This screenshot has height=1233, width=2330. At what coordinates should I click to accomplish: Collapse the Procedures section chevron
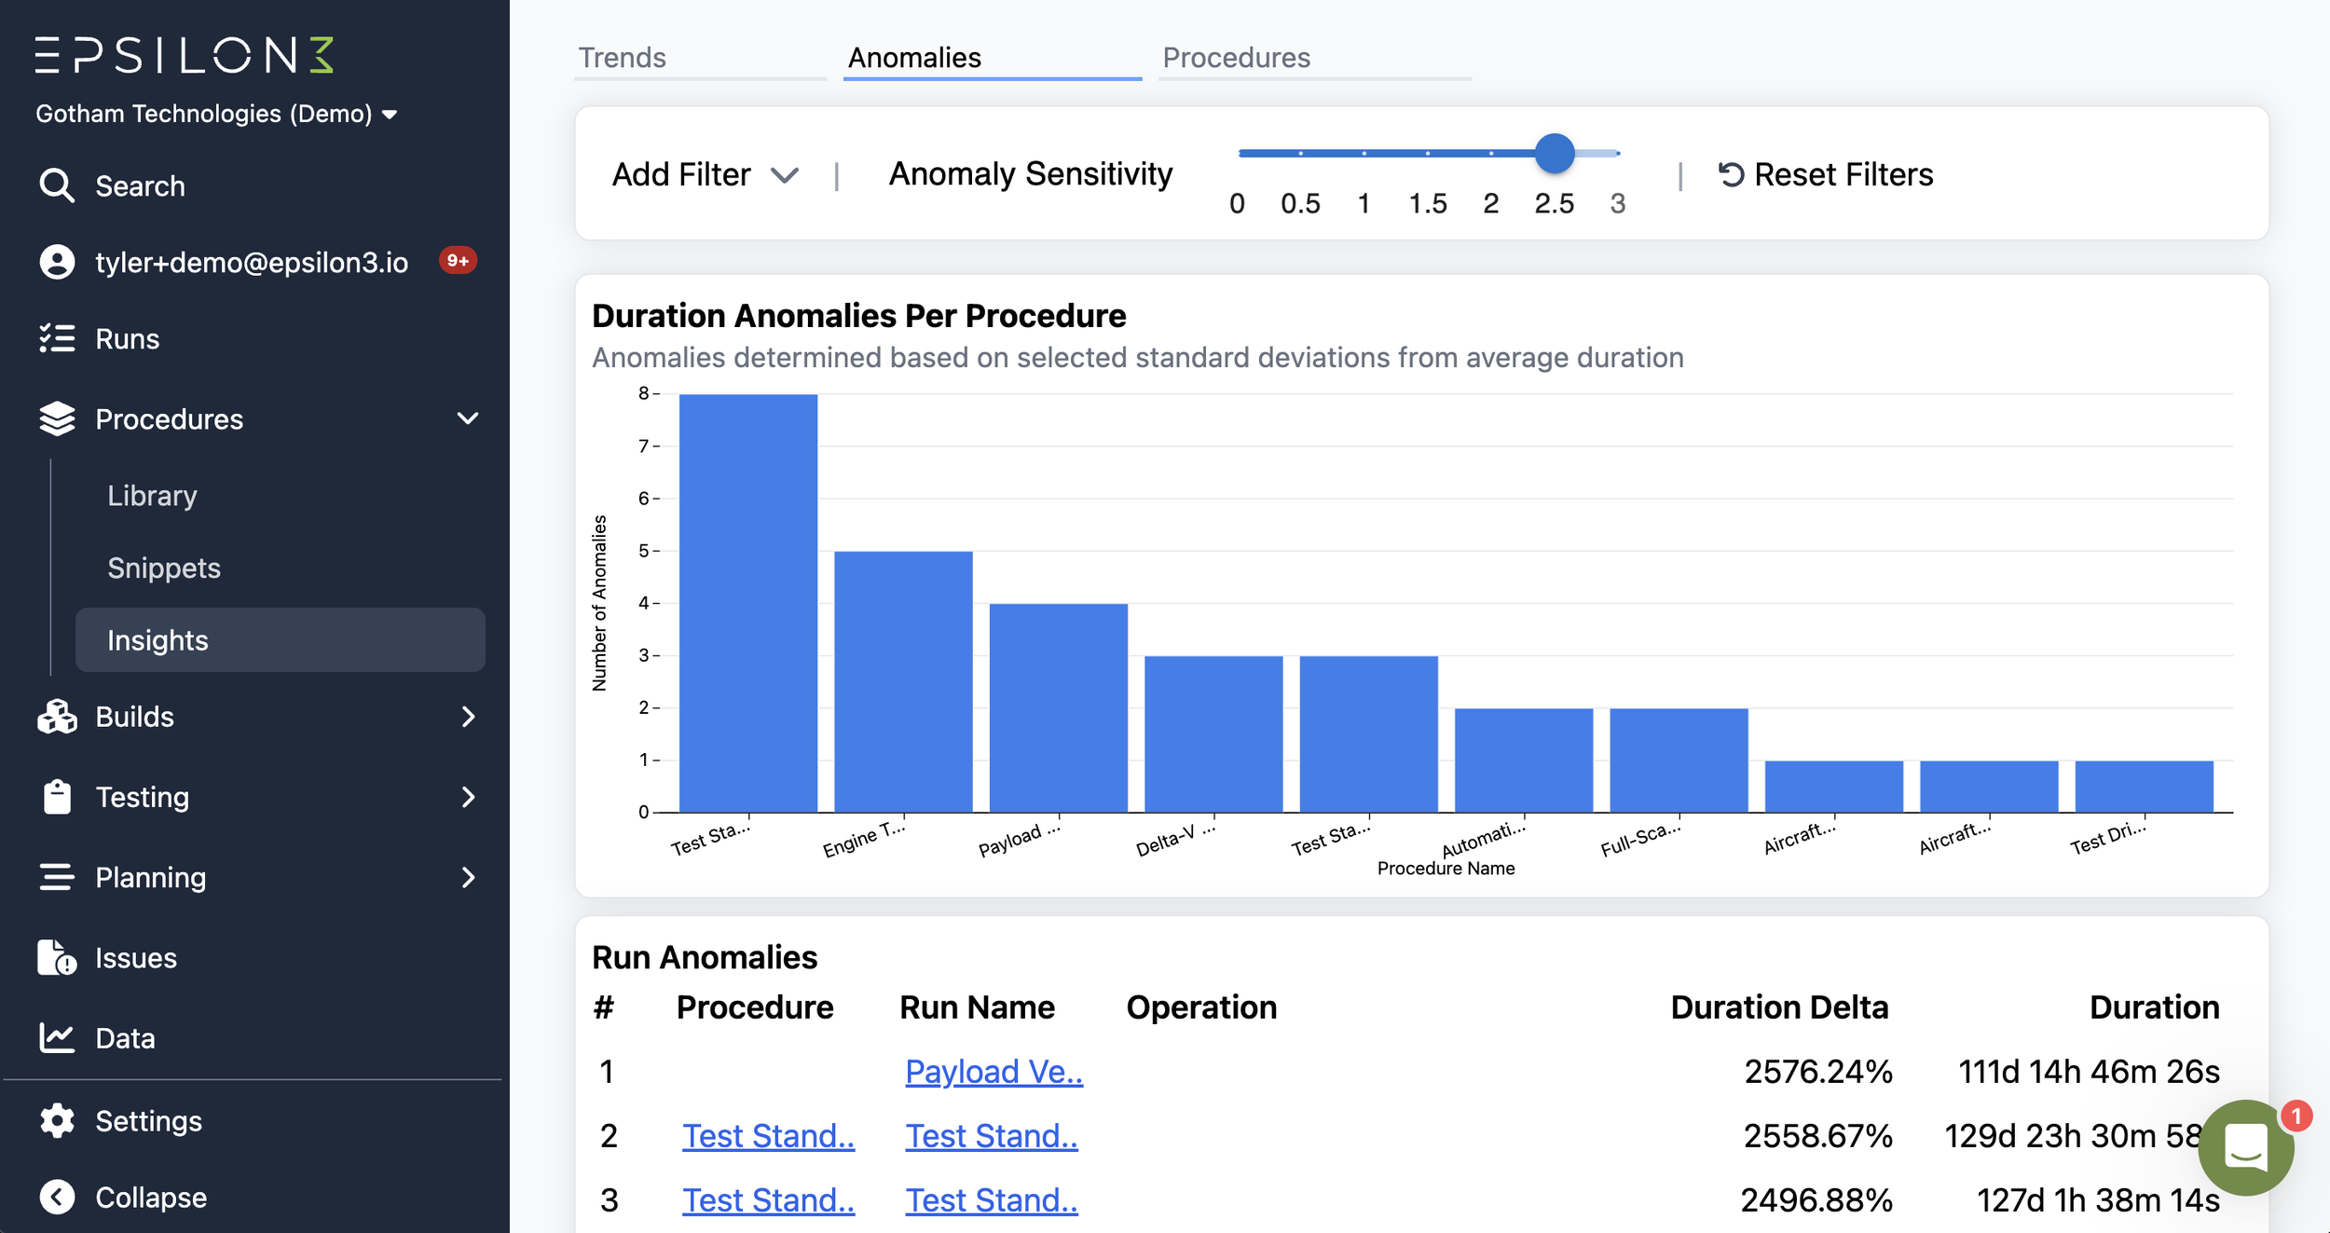pyautogui.click(x=470, y=418)
